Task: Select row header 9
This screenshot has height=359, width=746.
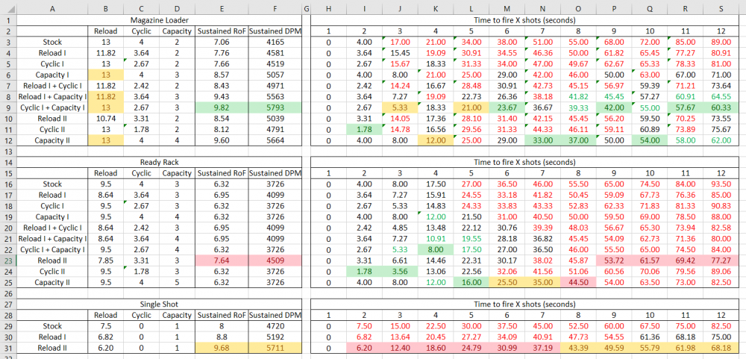Action: pos(8,107)
